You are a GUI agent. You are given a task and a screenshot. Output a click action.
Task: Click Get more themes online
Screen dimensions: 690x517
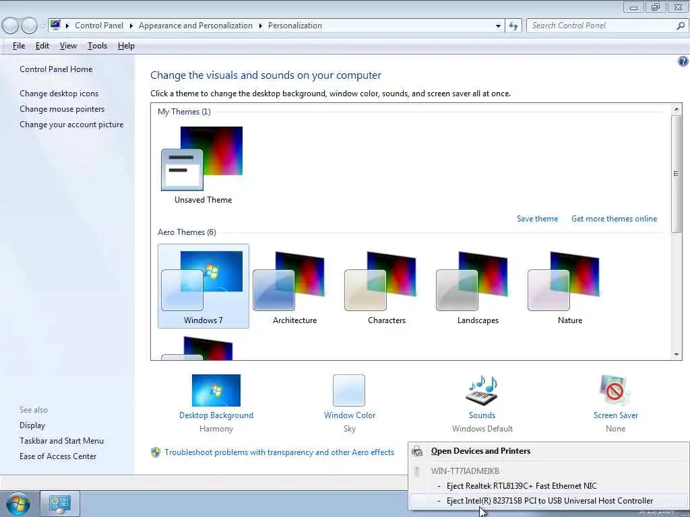tap(614, 219)
